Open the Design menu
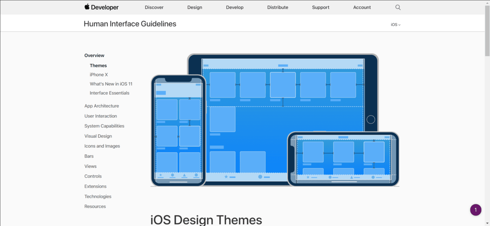The width and height of the screenshot is (490, 226). pos(195,7)
